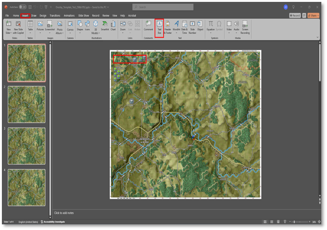Image resolution: width=327 pixels, height=230 pixels.
Task: Open the New Slide dropdown
Action: 9,32
